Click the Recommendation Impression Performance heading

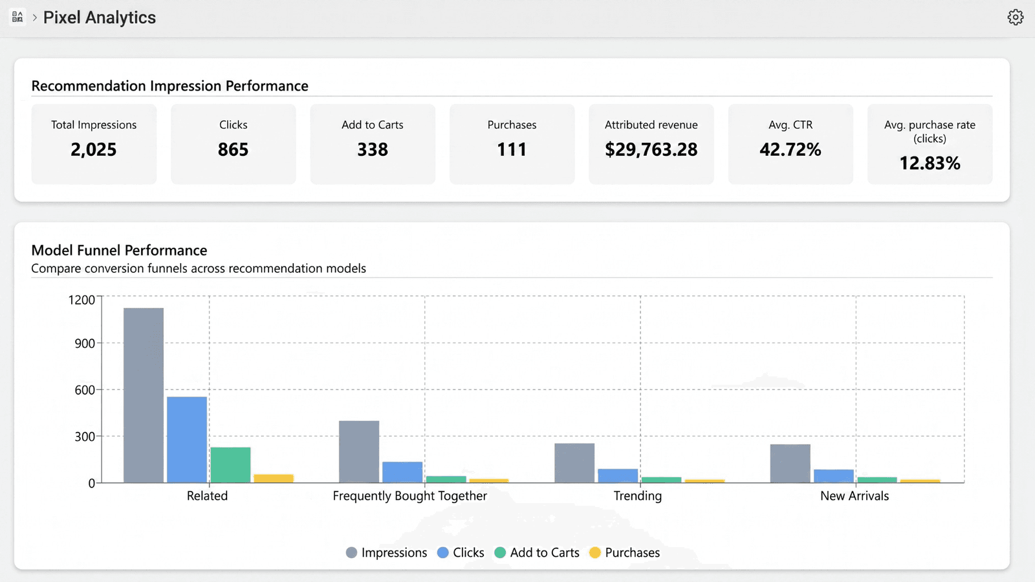(170, 86)
